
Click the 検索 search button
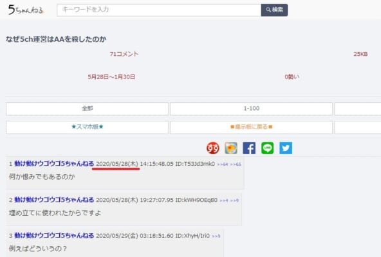tap(274, 10)
